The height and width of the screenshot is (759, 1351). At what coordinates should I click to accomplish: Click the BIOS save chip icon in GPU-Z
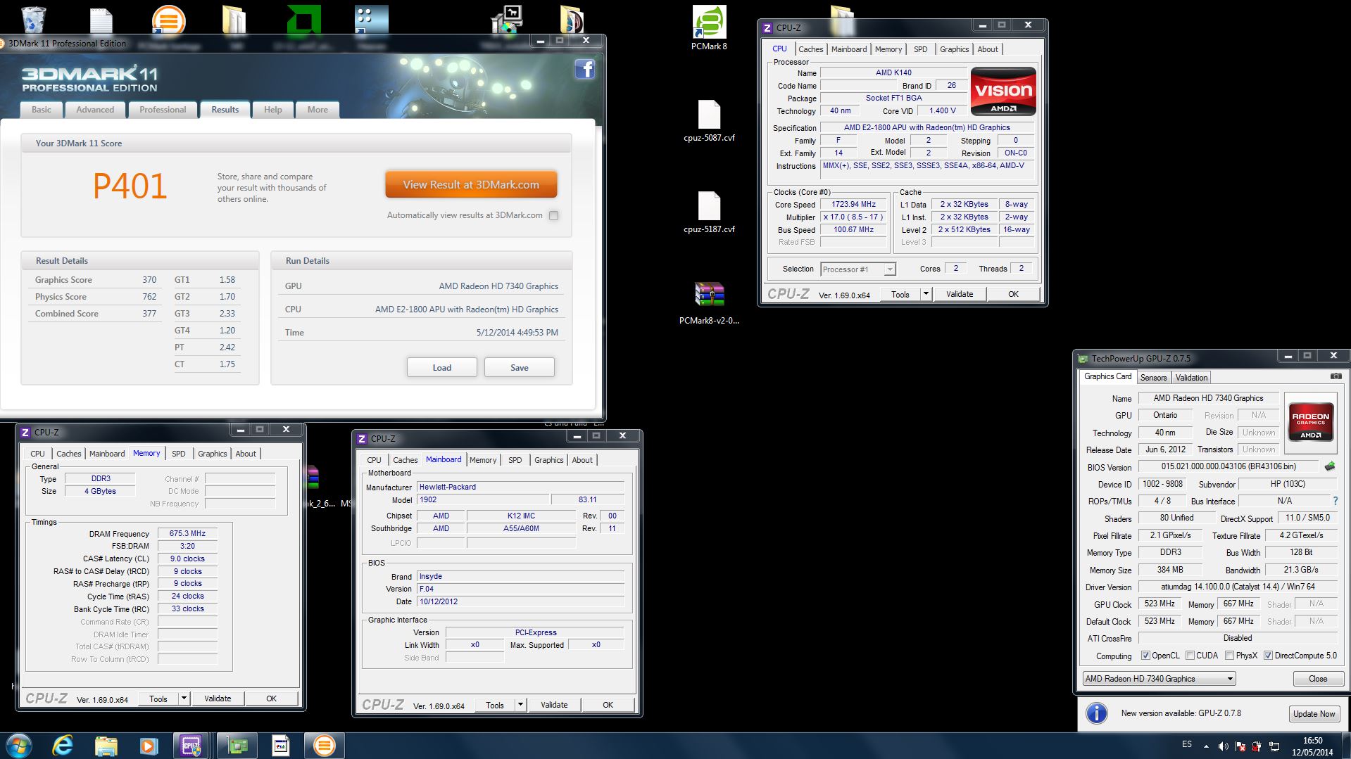click(1330, 466)
